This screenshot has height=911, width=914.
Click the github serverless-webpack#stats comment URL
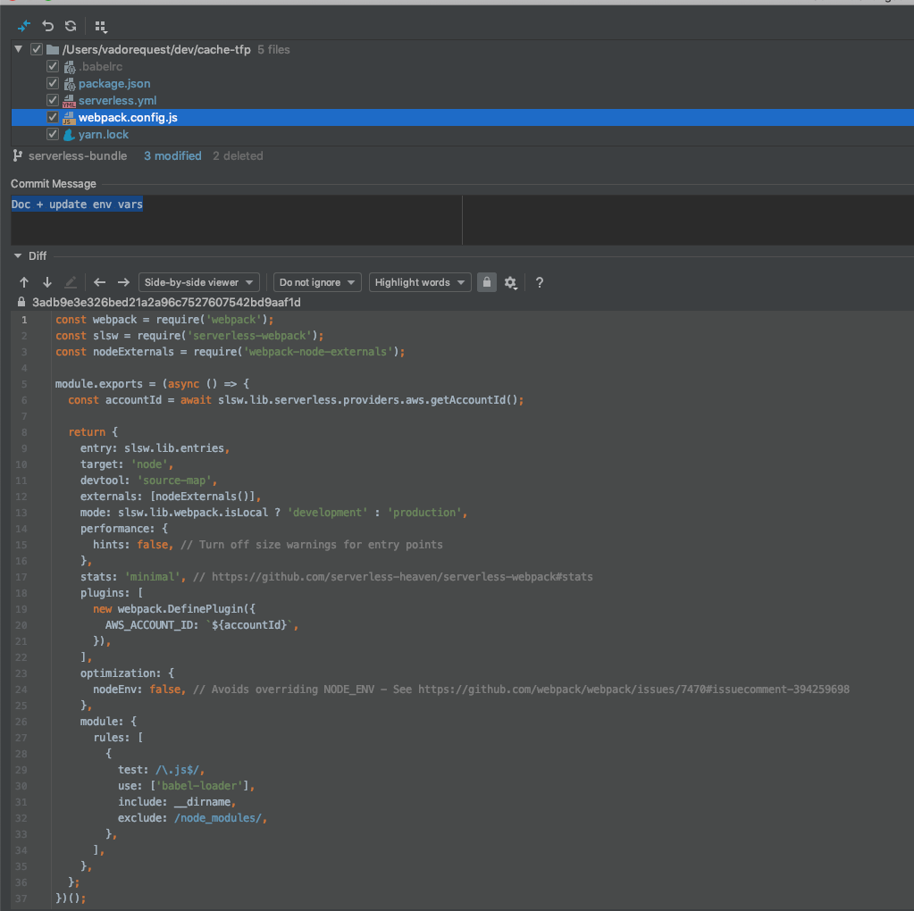point(402,577)
